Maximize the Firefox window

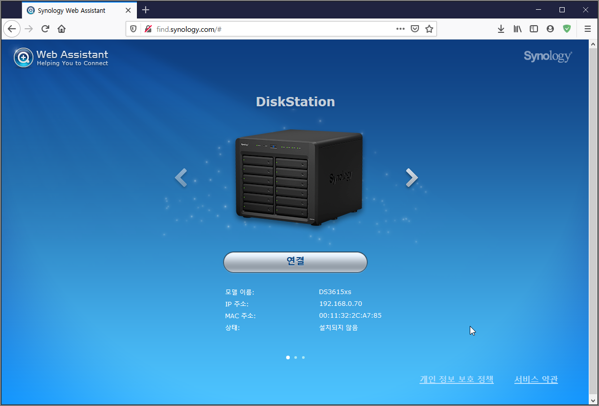(562, 10)
